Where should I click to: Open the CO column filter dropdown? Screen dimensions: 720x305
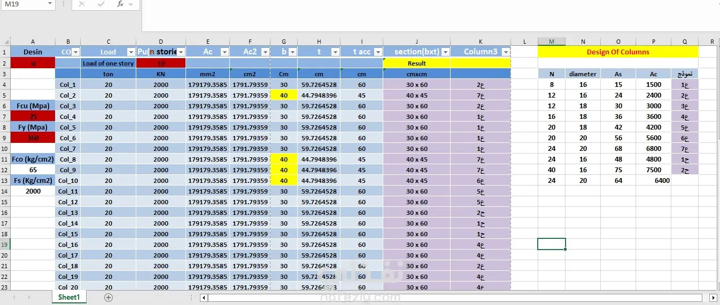75,52
